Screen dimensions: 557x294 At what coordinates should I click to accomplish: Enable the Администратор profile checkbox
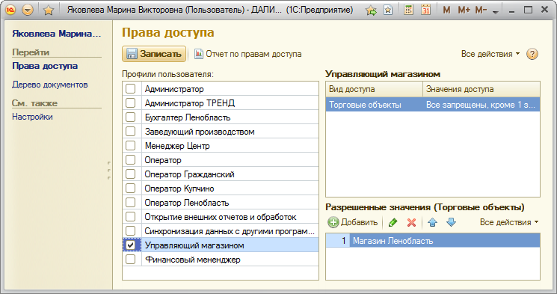130,88
